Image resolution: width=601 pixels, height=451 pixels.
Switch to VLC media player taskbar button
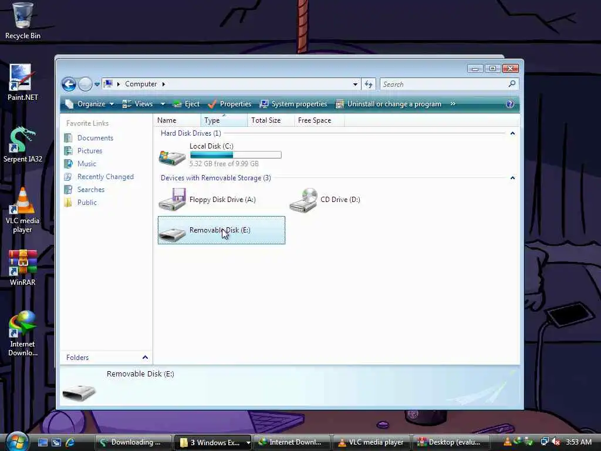[372, 442]
